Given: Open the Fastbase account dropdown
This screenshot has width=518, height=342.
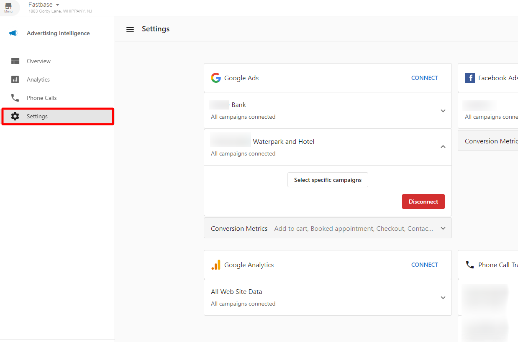Looking at the screenshot, I should click(x=44, y=4).
